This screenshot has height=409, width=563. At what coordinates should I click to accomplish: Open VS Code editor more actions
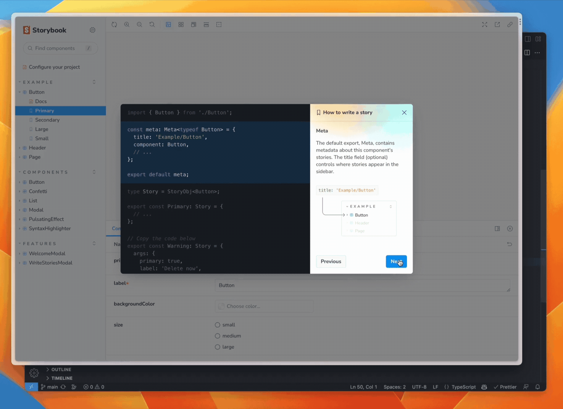click(537, 53)
